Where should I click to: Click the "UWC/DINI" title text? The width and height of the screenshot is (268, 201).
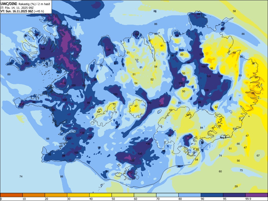tap(9, 4)
